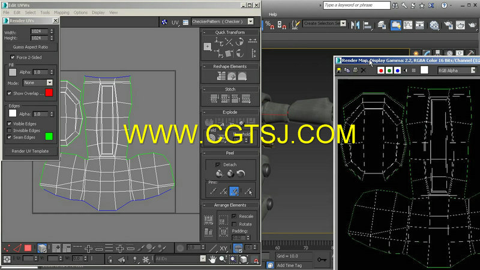Click the keyword search input field
The width and height of the screenshot is (480, 270).
click(356, 5)
